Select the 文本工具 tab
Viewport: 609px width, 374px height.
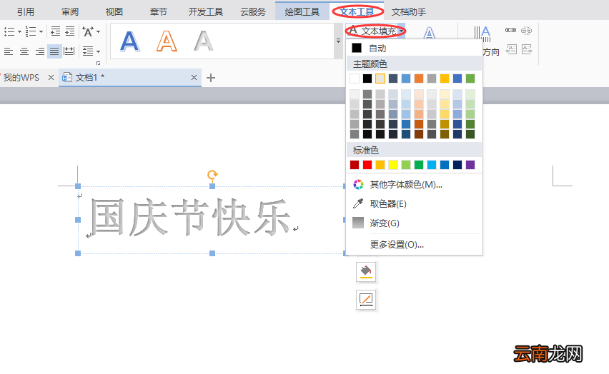tap(357, 12)
